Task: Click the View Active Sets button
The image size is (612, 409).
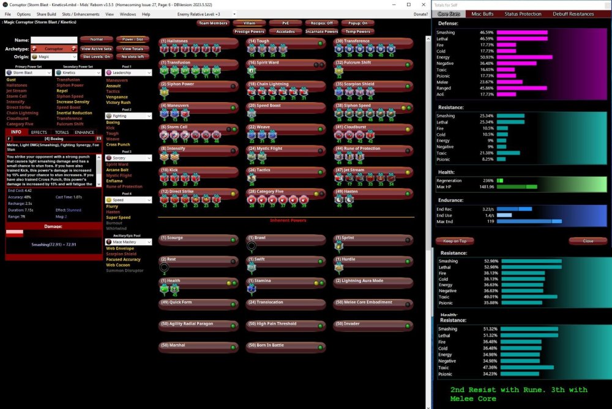Action: 97,48
